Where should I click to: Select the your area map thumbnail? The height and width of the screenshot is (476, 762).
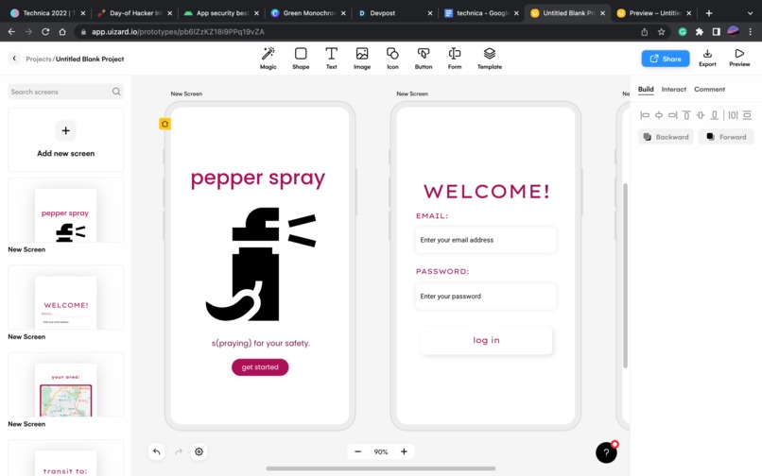coord(65,385)
